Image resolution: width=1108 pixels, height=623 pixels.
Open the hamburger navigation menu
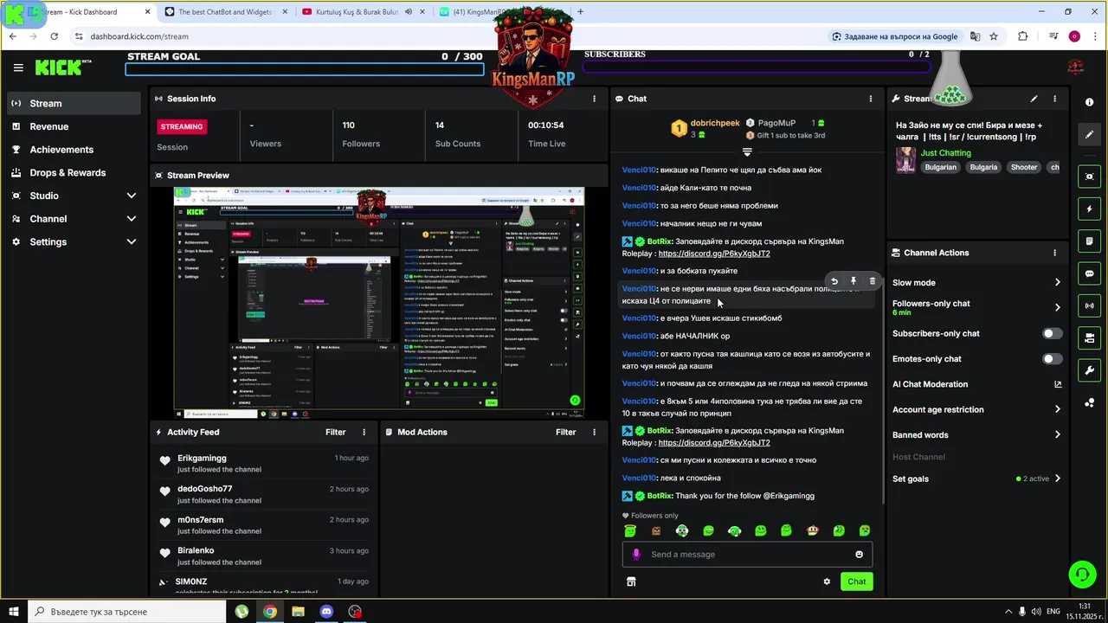18,67
